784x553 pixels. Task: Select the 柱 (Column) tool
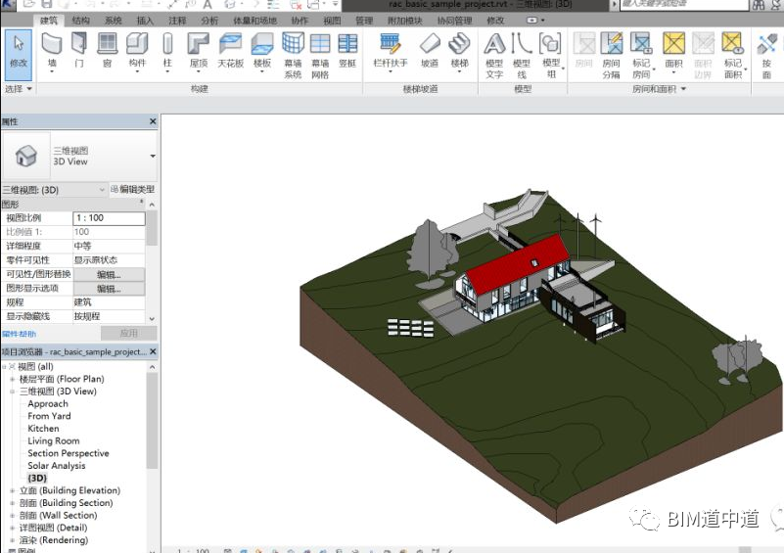pos(167,51)
